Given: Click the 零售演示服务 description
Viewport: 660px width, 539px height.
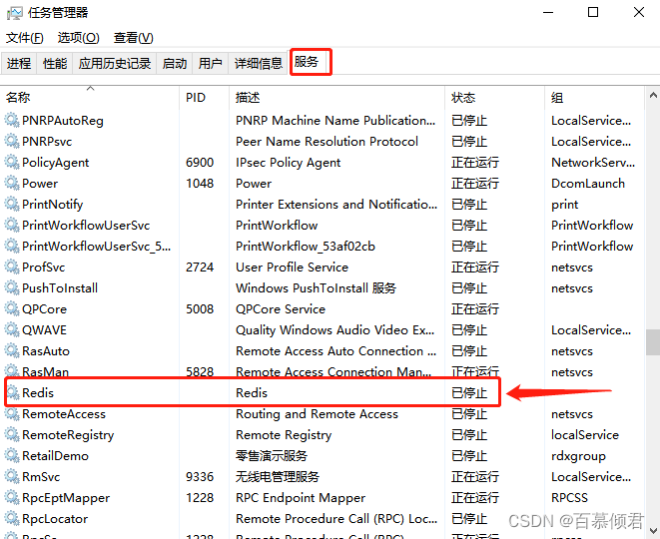Looking at the screenshot, I should point(272,456).
